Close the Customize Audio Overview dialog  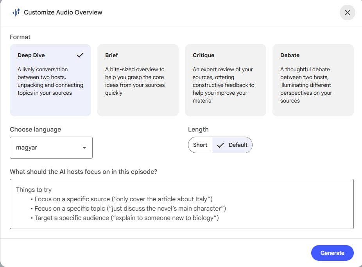tap(347, 13)
